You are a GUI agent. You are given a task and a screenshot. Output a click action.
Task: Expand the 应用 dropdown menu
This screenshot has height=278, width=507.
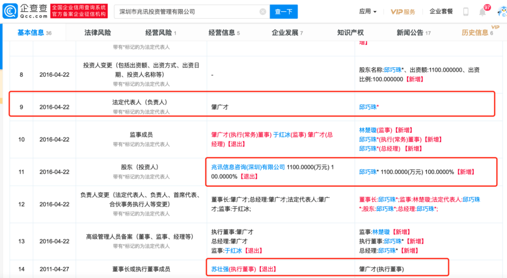(x=368, y=12)
